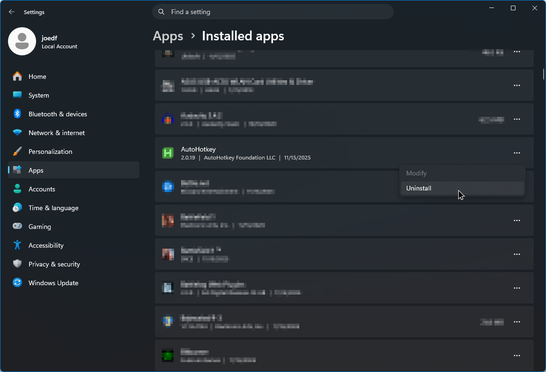Open Privacy & security settings
The height and width of the screenshot is (372, 546).
pos(74,265)
